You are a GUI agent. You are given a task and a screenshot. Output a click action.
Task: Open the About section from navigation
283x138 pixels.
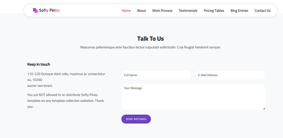pyautogui.click(x=141, y=11)
